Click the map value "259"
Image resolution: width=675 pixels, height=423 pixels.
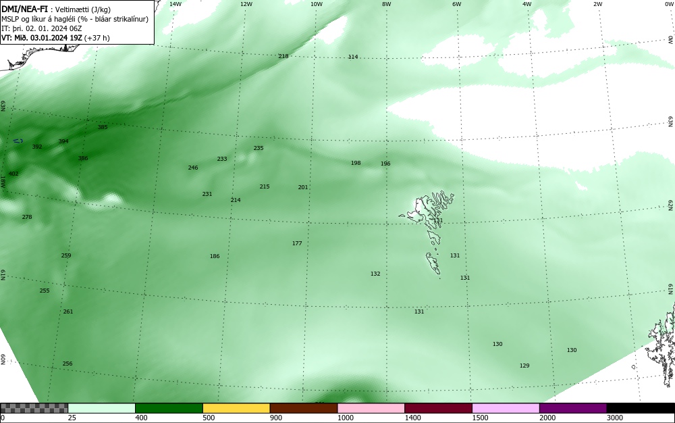coord(66,255)
